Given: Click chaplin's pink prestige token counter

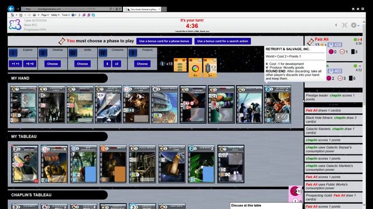Looking at the screenshot, I should pyautogui.click(x=329, y=78).
